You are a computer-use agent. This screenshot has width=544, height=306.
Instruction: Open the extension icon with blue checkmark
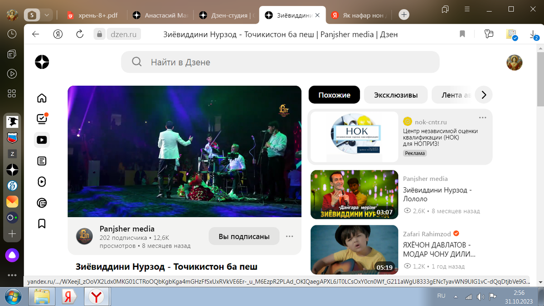coord(512,35)
